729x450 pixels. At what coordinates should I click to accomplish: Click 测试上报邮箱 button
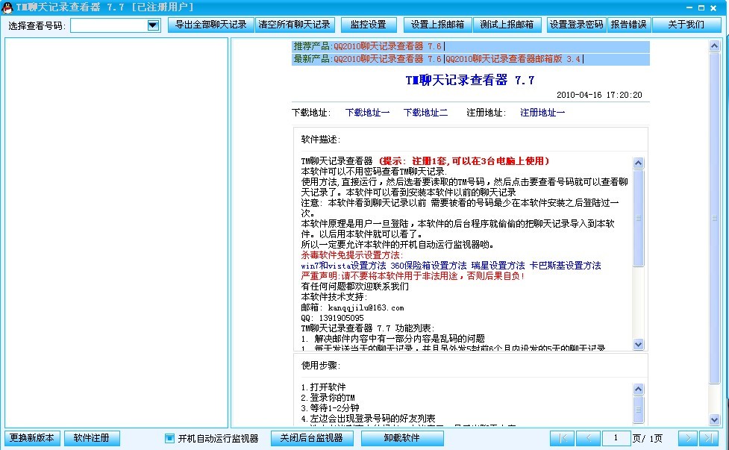[x=507, y=25]
